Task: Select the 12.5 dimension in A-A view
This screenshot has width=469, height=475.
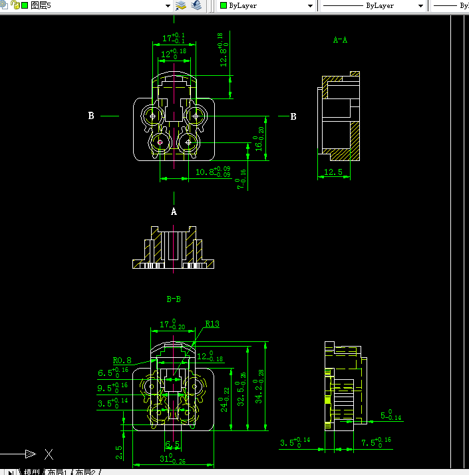Action: [x=333, y=172]
